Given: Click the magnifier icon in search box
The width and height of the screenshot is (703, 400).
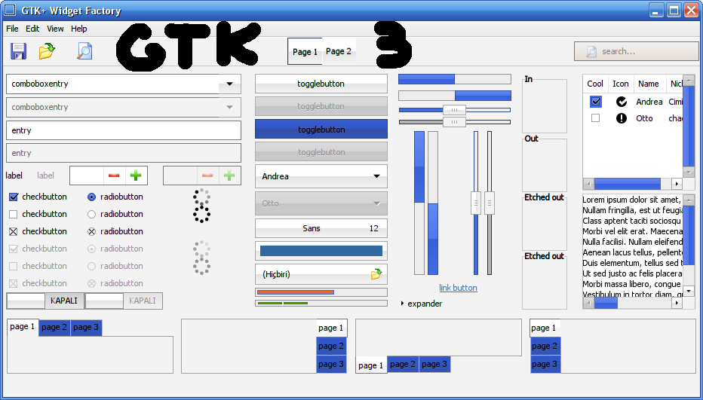Looking at the screenshot, I should (591, 51).
